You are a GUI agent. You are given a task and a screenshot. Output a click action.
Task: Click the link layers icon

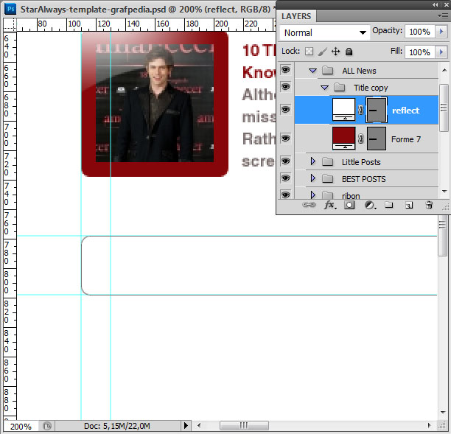pyautogui.click(x=309, y=205)
